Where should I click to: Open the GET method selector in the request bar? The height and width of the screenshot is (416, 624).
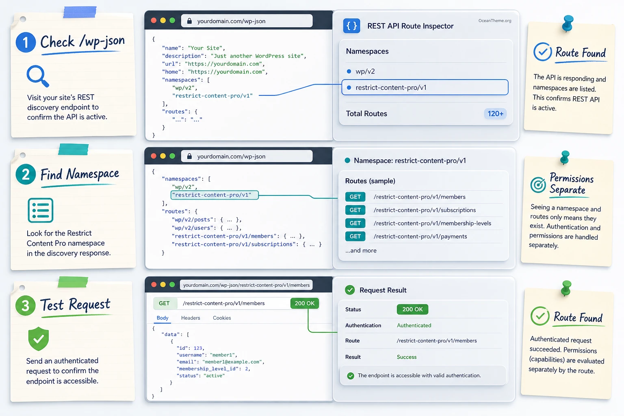pyautogui.click(x=165, y=303)
